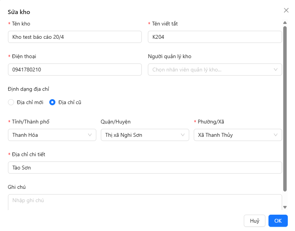Open Xã Thanh Thủy ward dropdown
Screen dimensions: 295x231
(238, 135)
